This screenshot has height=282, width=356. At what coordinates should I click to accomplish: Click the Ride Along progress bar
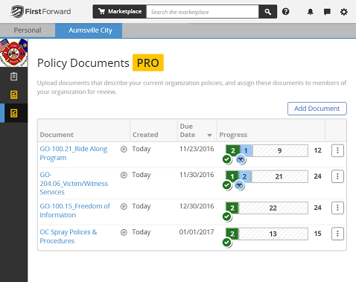point(267,150)
